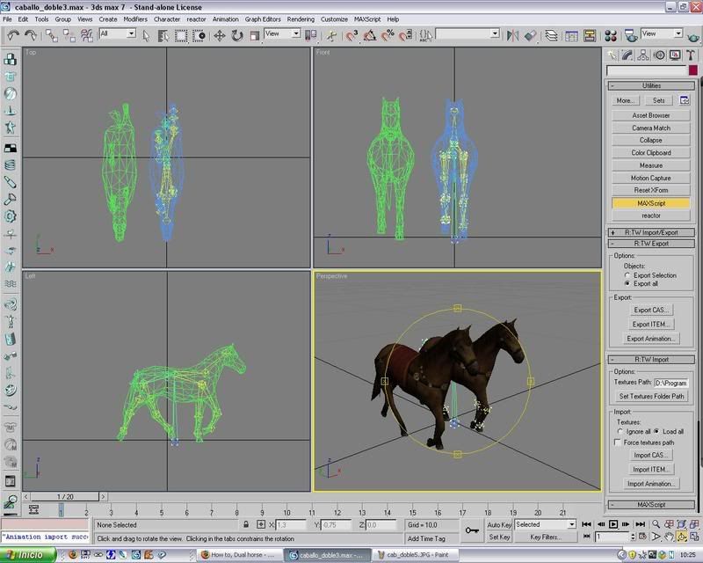Click the Key Filters... button

click(x=545, y=537)
